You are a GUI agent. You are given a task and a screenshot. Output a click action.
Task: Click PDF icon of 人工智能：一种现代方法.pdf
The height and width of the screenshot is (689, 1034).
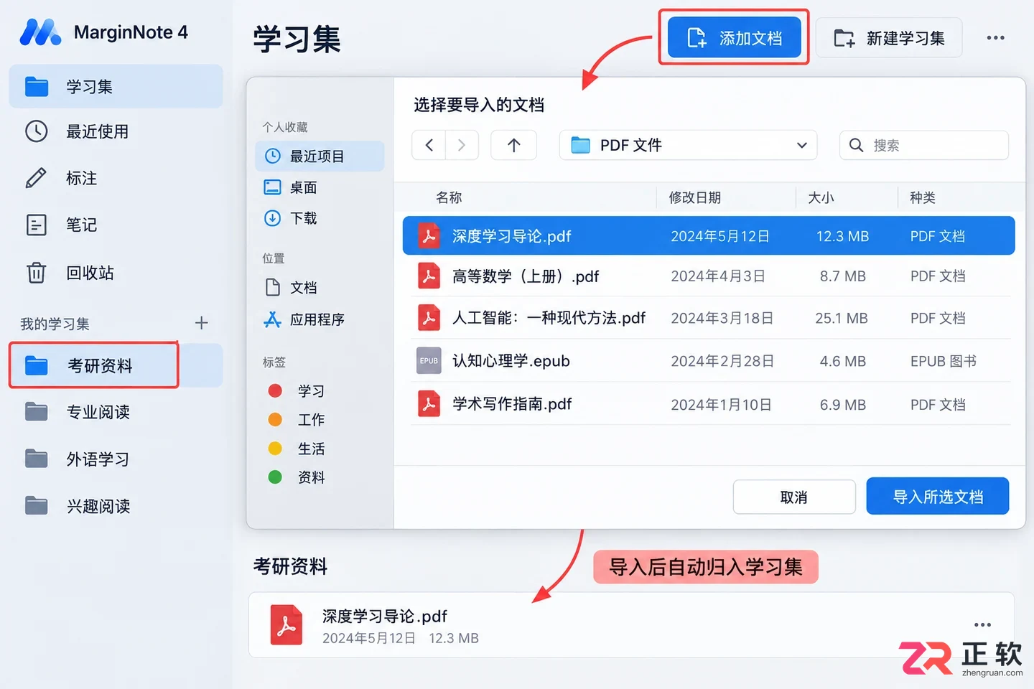pyautogui.click(x=429, y=318)
